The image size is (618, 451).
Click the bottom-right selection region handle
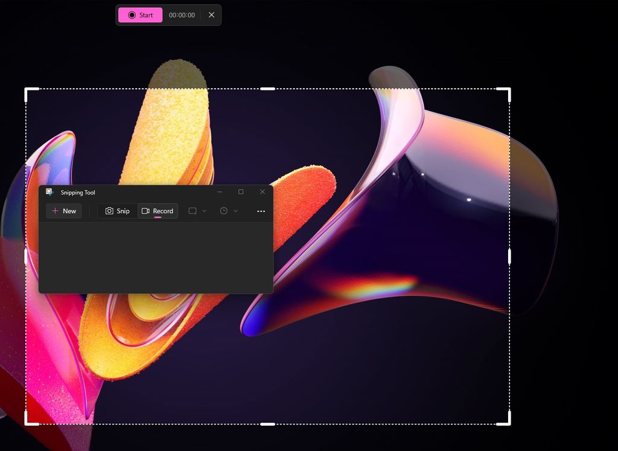click(510, 423)
